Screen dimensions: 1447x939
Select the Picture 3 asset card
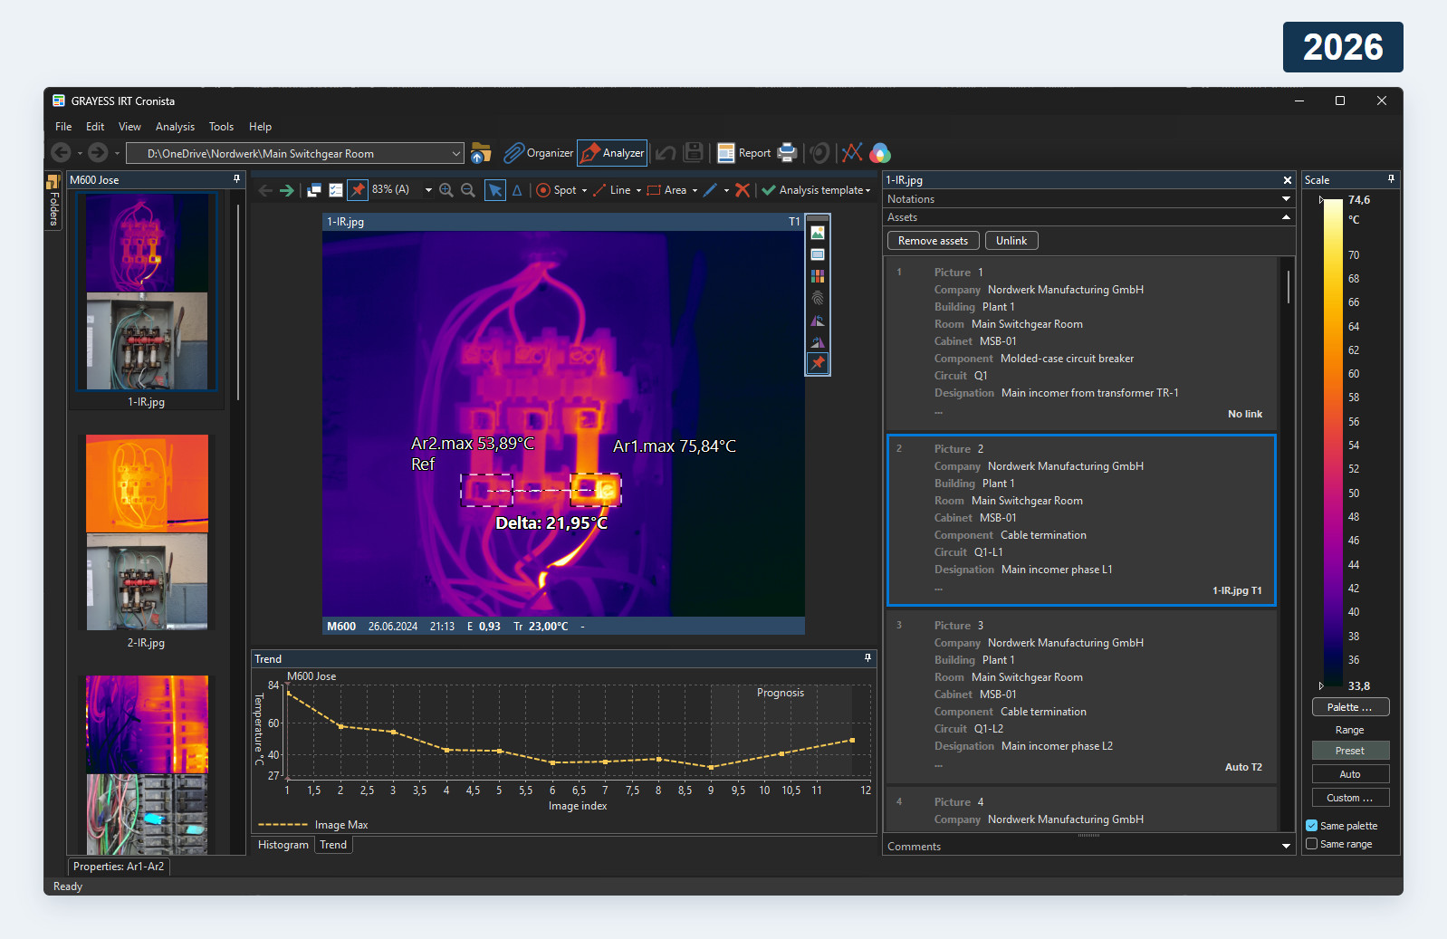click(1082, 696)
